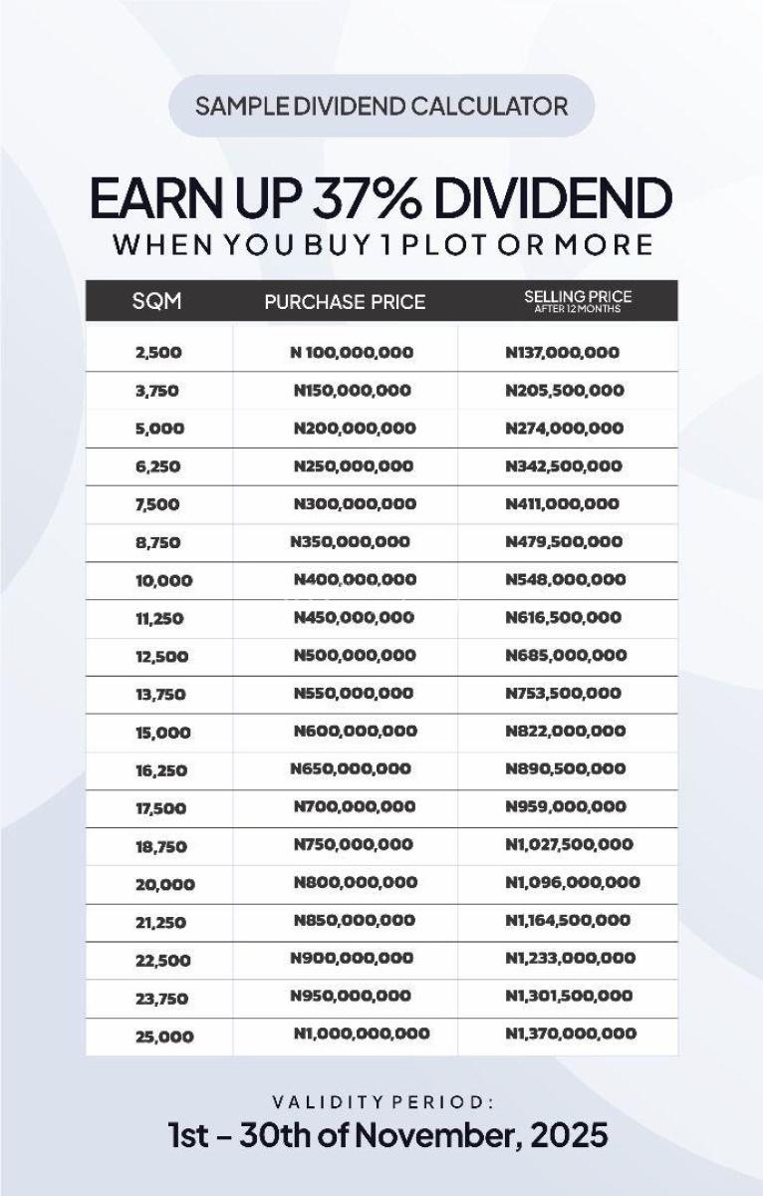Click the N342,500,000 selling price value
The width and height of the screenshot is (763, 1196).
pyautogui.click(x=563, y=466)
